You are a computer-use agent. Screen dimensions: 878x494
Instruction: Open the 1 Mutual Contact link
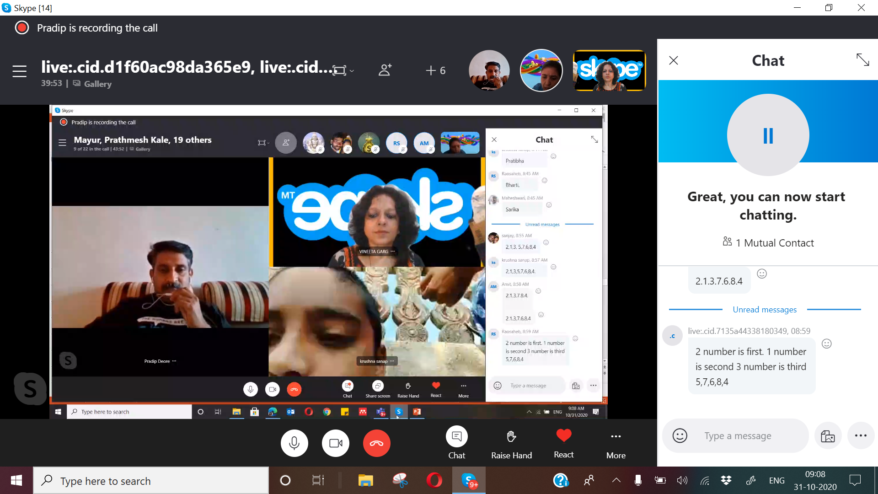tap(768, 243)
